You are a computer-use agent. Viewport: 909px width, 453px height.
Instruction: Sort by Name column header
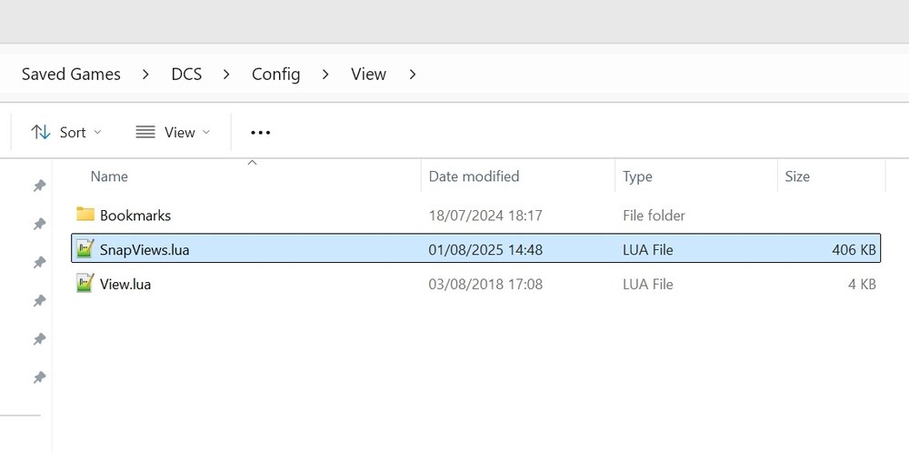(109, 176)
